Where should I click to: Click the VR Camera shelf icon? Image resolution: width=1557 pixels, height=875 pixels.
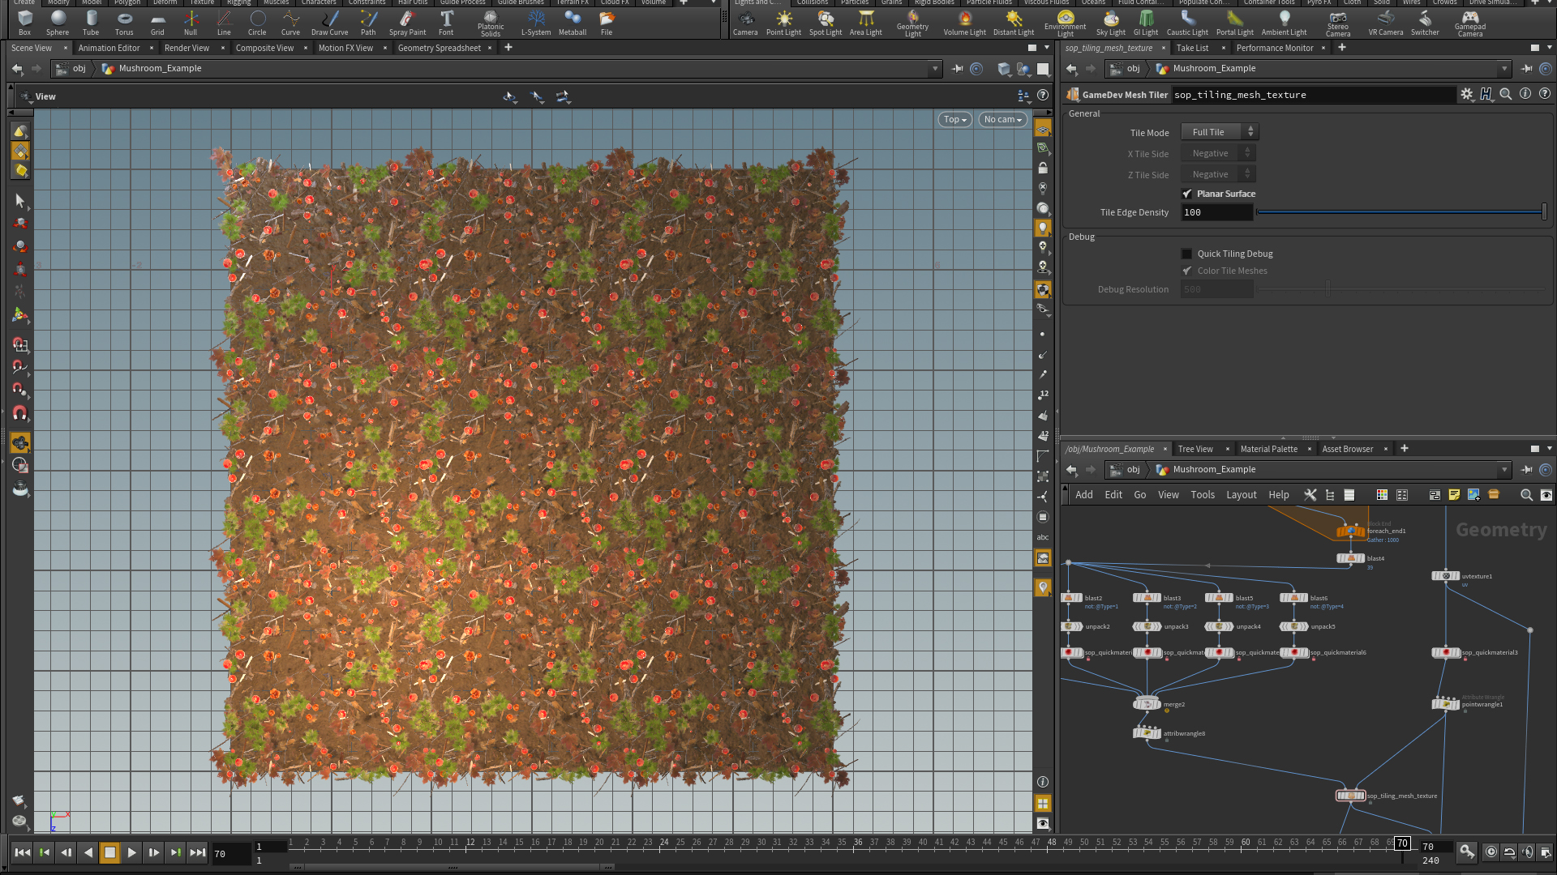click(x=1385, y=22)
